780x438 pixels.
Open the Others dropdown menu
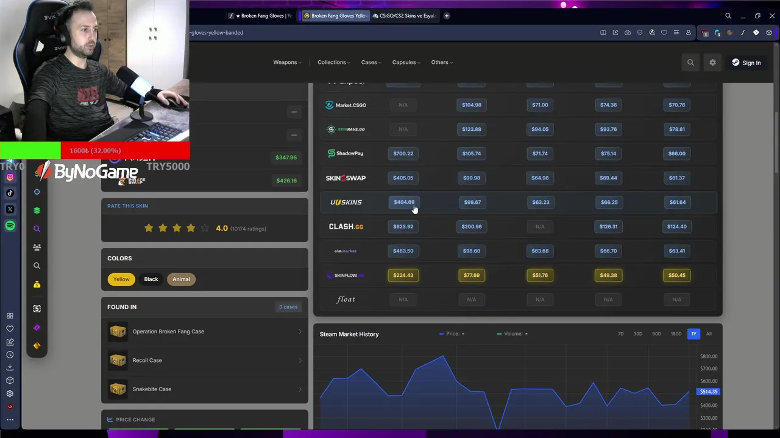(x=442, y=62)
